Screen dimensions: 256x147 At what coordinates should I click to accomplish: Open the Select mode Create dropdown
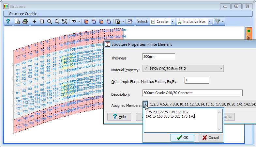[x=173, y=22]
